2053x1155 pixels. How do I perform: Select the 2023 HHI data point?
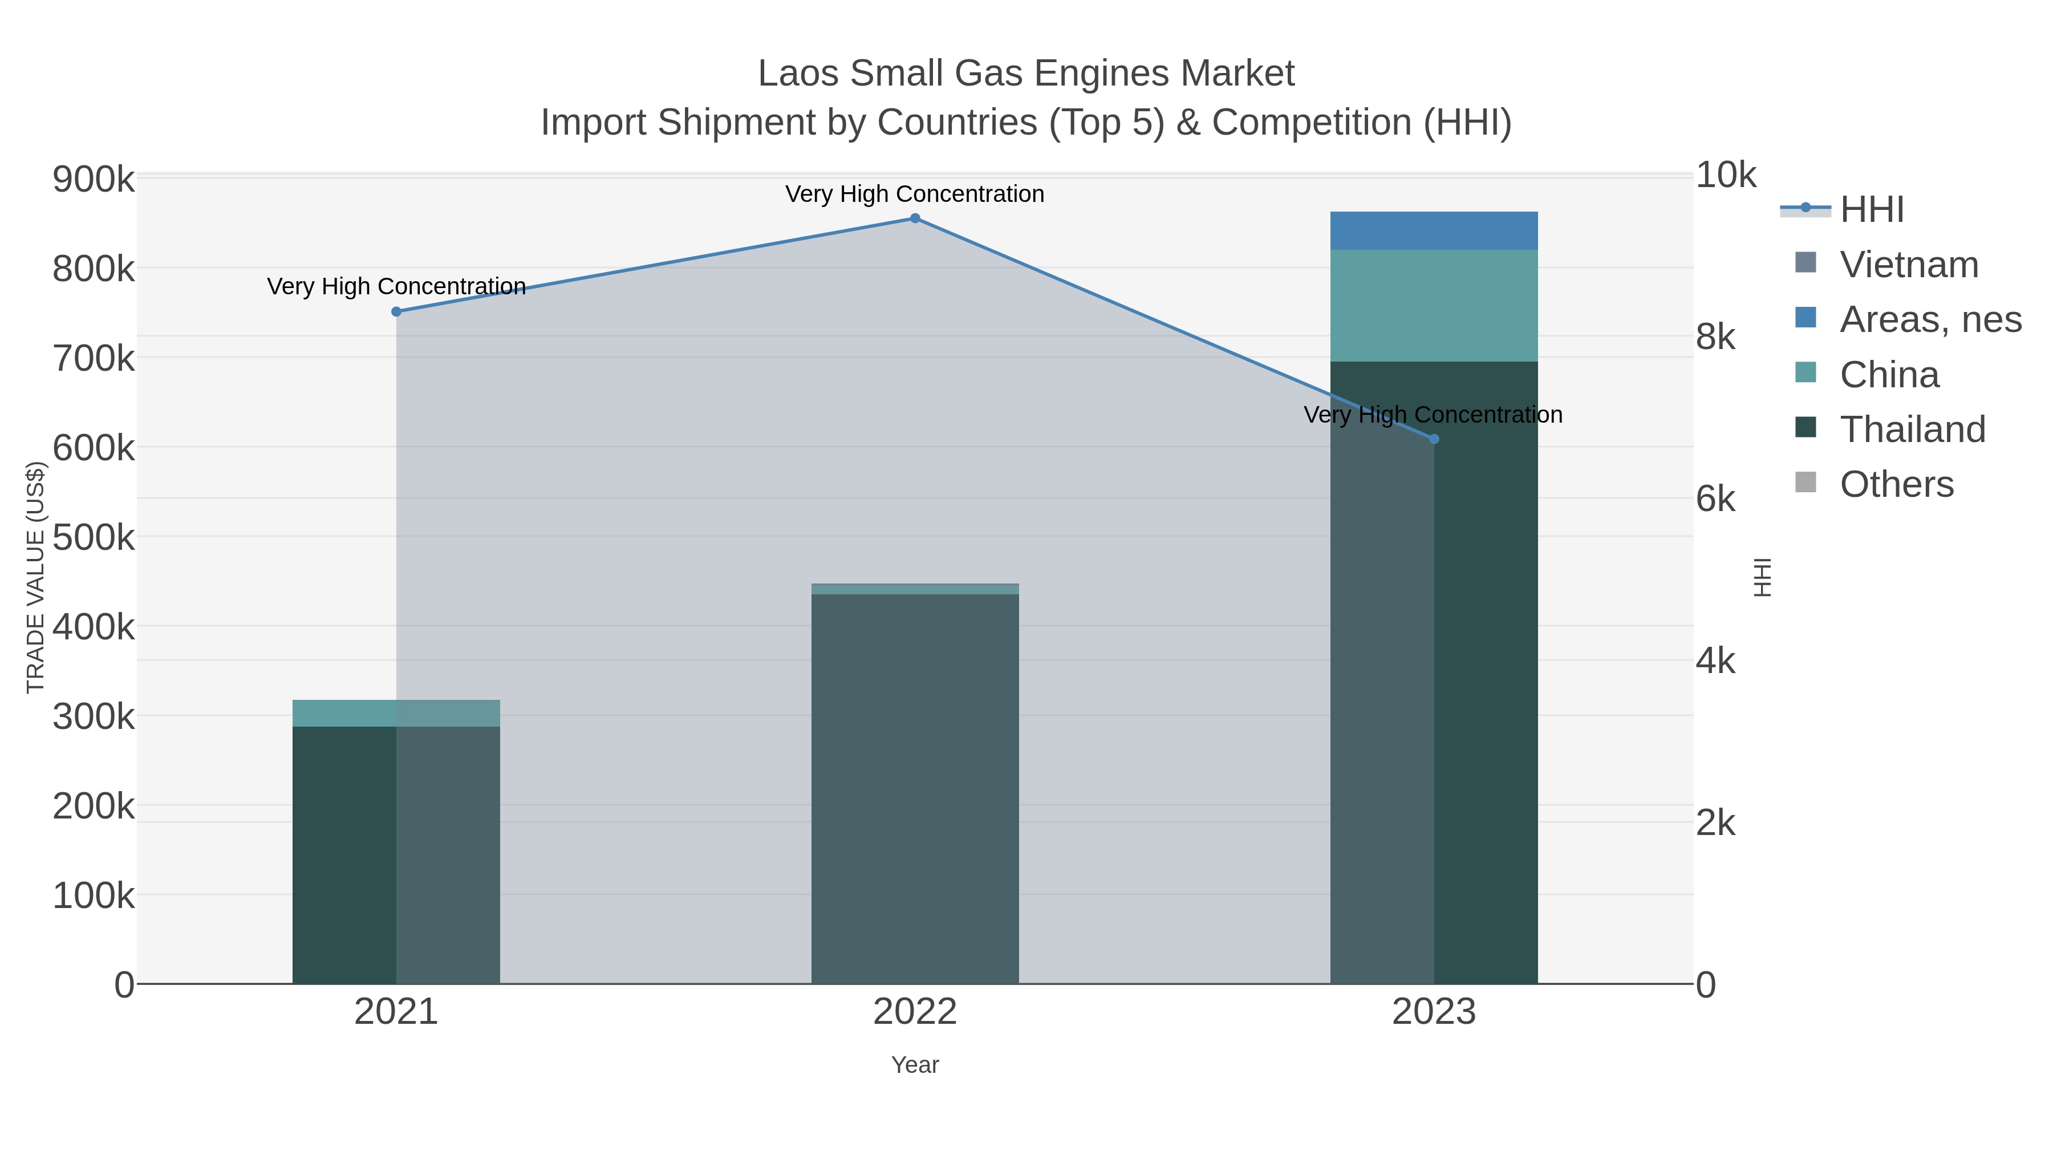coord(1434,439)
